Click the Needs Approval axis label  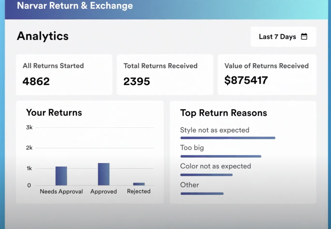tap(61, 191)
